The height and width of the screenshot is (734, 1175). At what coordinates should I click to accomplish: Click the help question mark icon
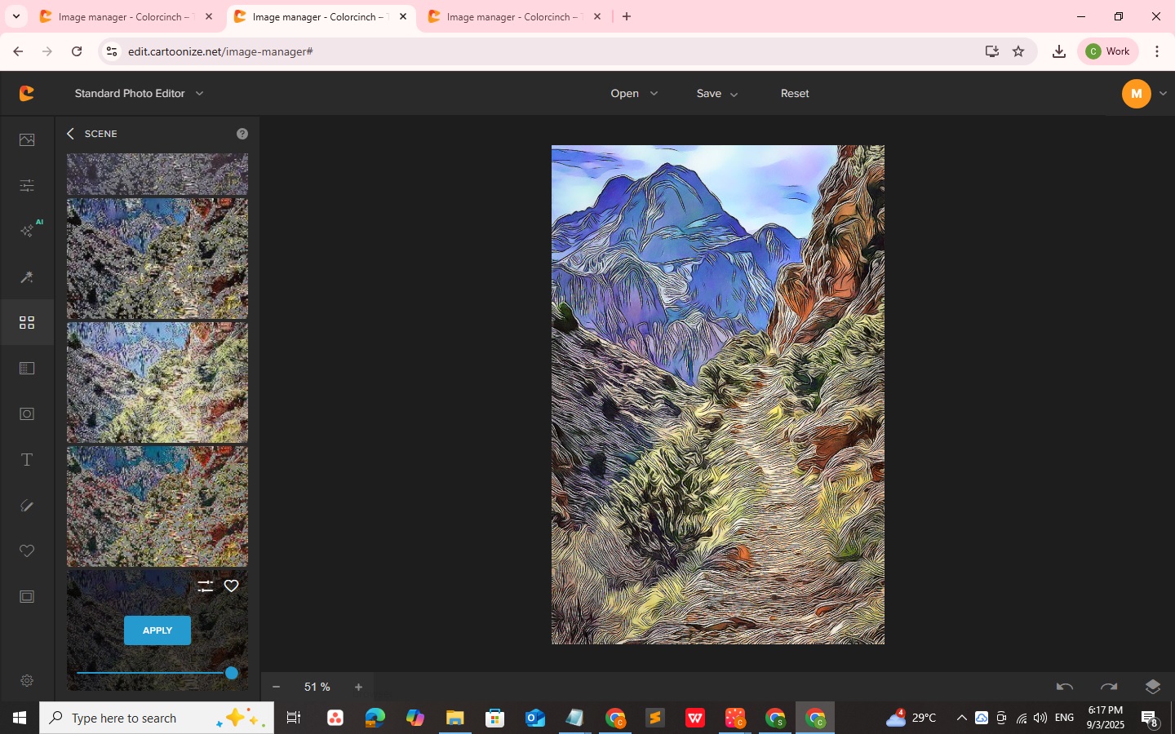[242, 134]
